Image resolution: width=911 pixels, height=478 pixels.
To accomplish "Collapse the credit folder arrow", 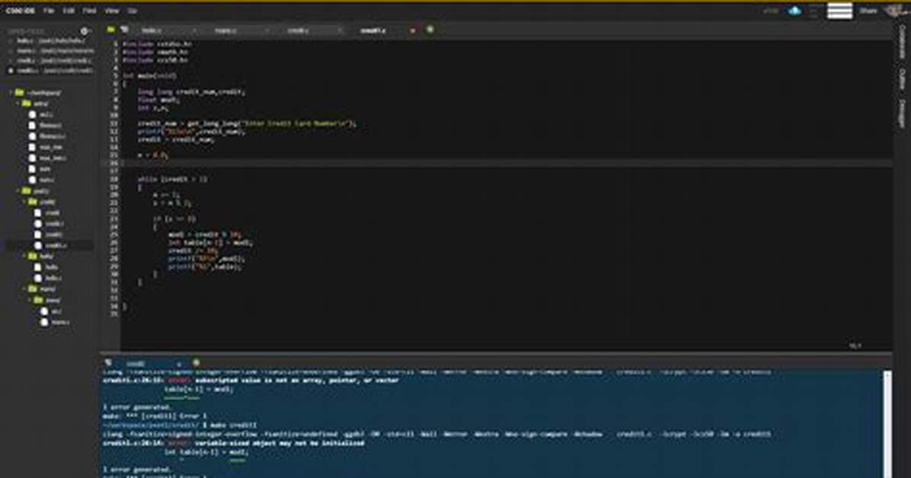I will pyautogui.click(x=24, y=202).
